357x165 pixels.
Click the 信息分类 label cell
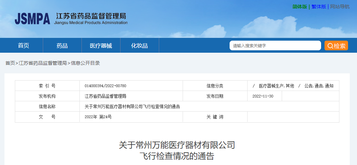point(215,86)
